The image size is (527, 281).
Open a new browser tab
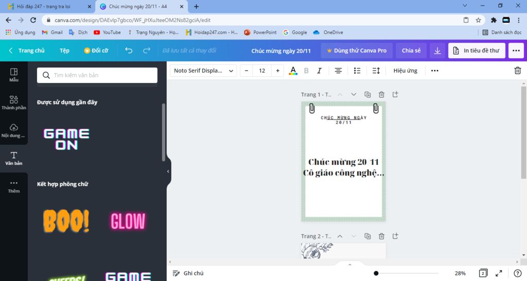click(196, 6)
